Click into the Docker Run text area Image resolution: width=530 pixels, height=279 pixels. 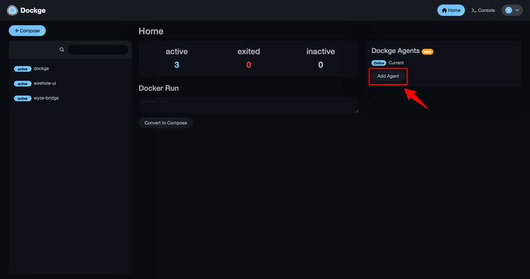(248, 104)
